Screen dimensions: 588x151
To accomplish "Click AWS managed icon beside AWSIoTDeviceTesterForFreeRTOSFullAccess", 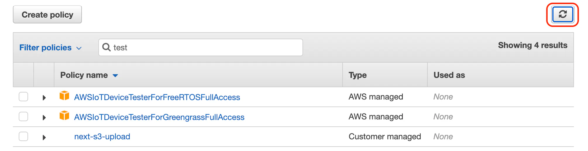I will click(x=64, y=96).
